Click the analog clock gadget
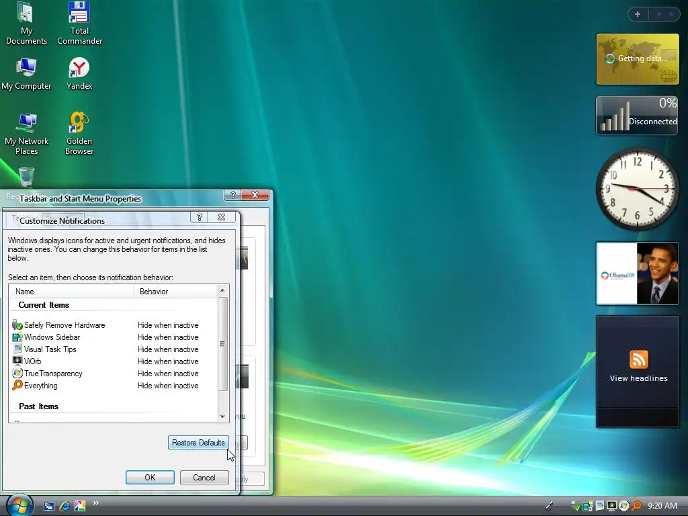The height and width of the screenshot is (516, 688). (638, 189)
